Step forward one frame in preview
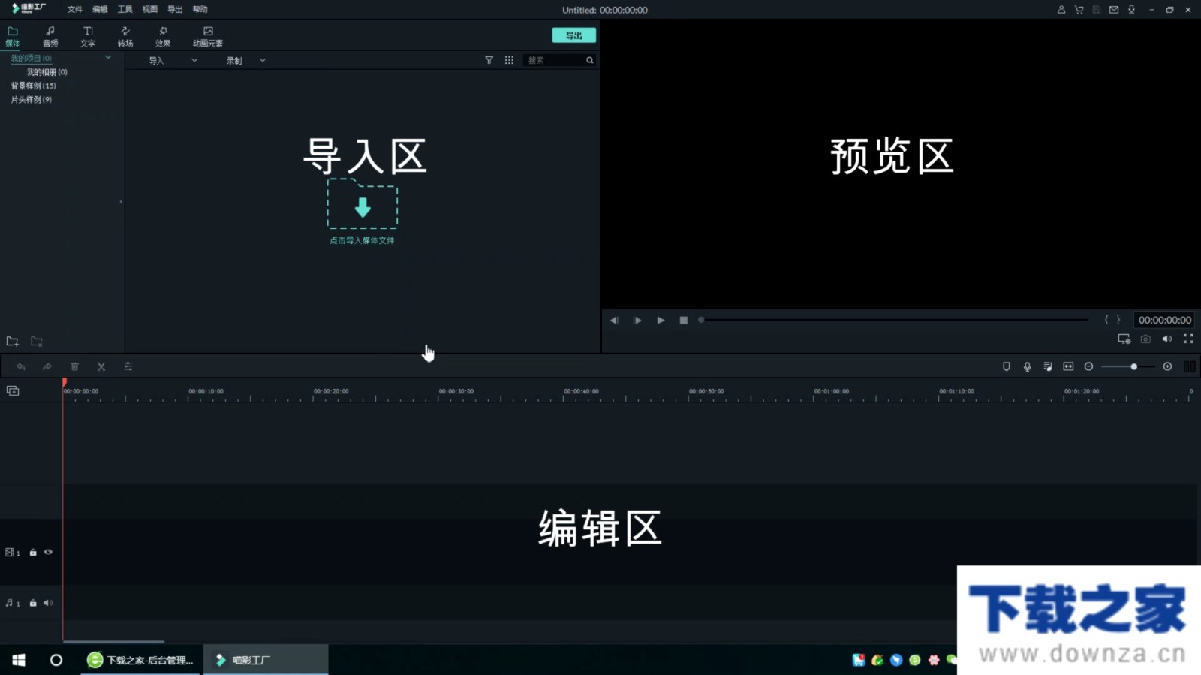Image resolution: width=1201 pixels, height=675 pixels. (x=637, y=321)
